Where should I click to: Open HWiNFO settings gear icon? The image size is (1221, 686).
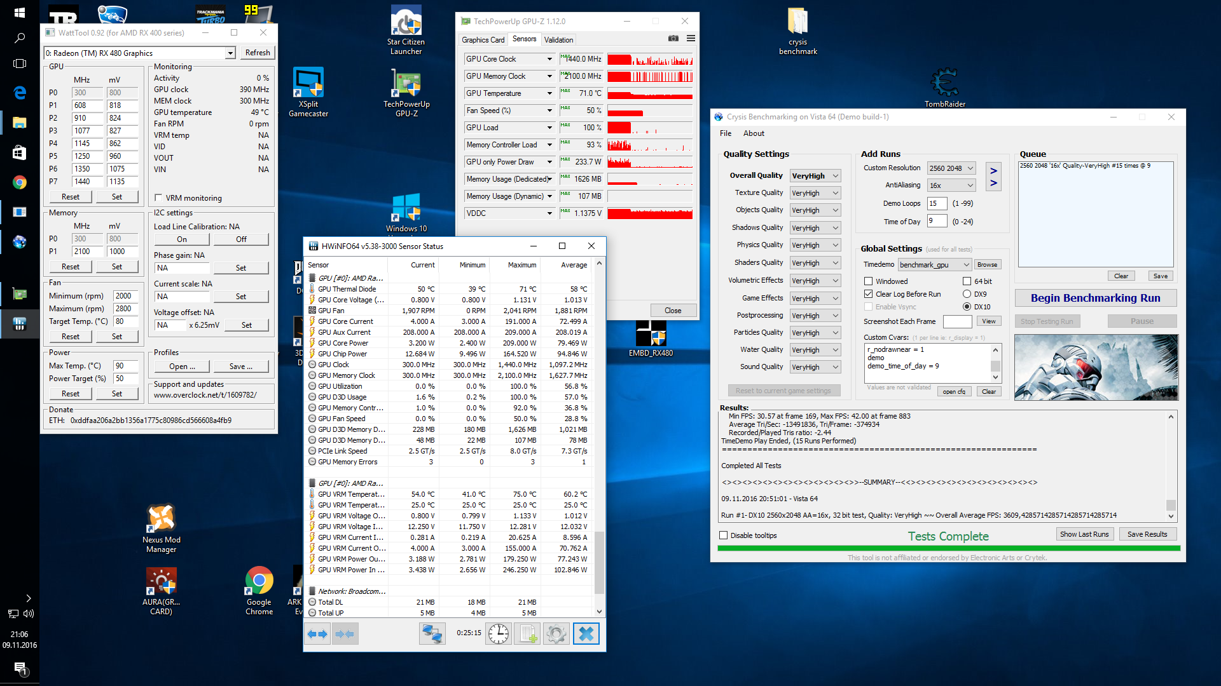(556, 633)
